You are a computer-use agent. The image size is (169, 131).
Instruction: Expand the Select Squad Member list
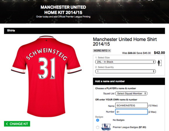(x=131, y=93)
